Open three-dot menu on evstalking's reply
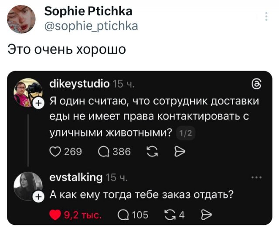The height and width of the screenshot is (231, 279). [257, 177]
